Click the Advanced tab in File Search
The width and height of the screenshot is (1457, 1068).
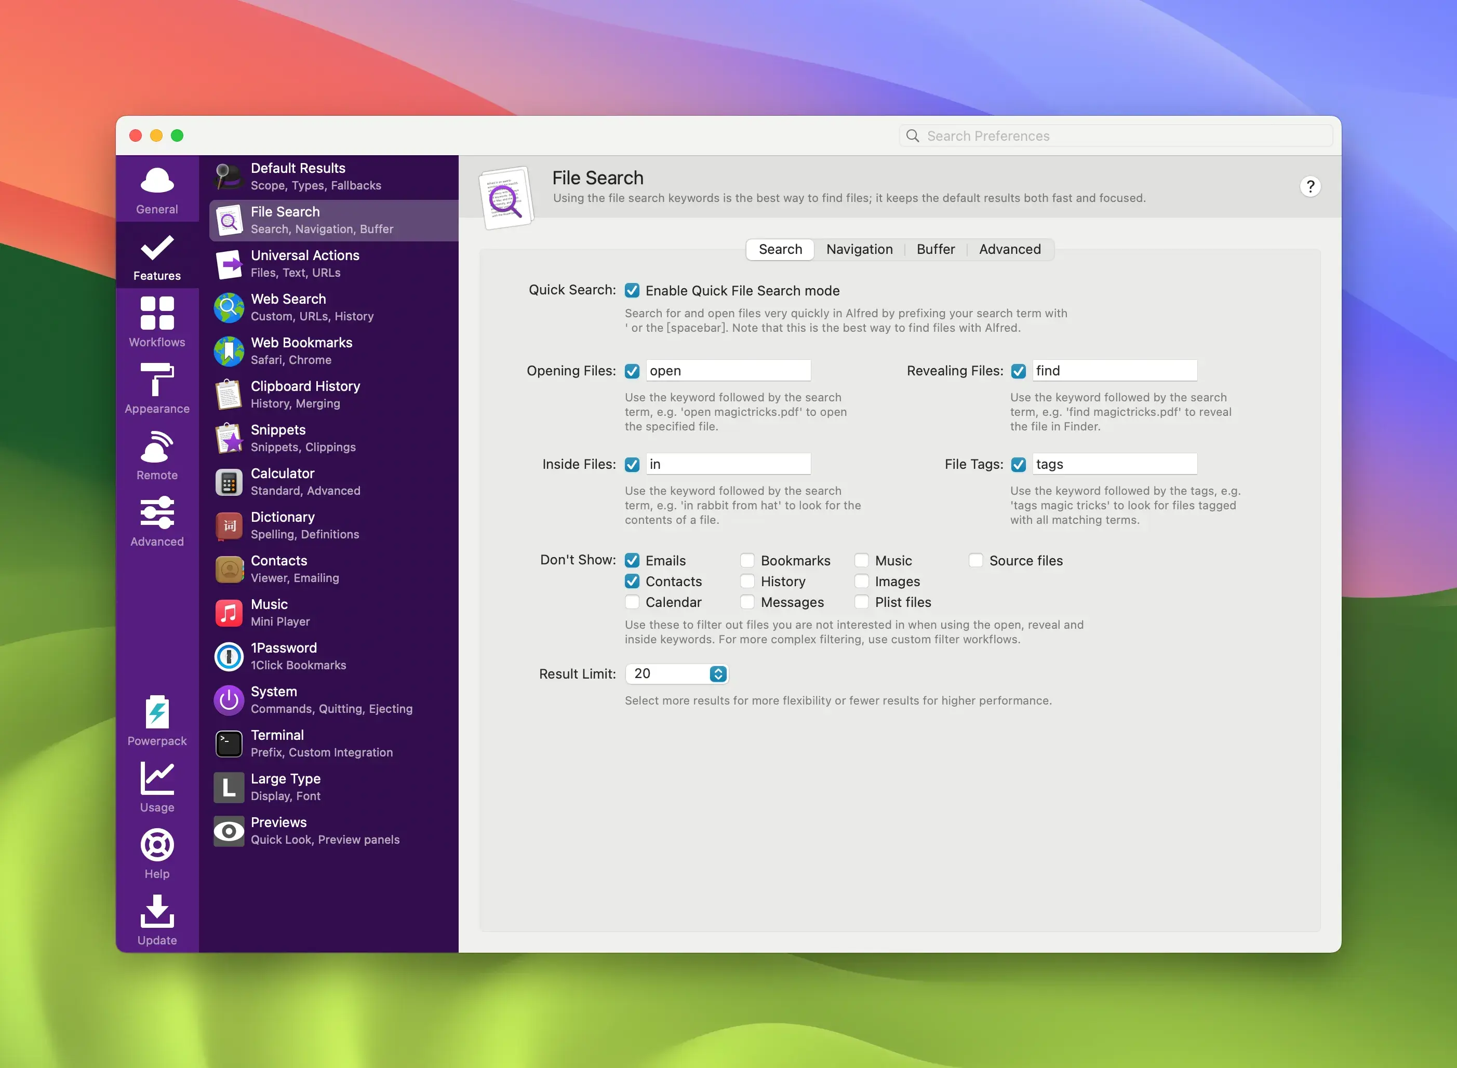[x=1009, y=249]
